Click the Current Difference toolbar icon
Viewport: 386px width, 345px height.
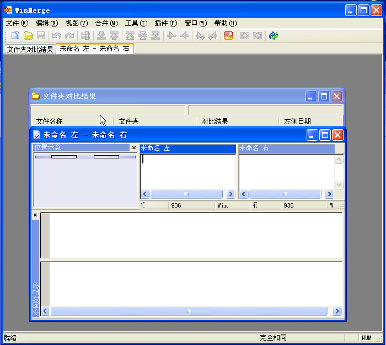[x=143, y=36]
